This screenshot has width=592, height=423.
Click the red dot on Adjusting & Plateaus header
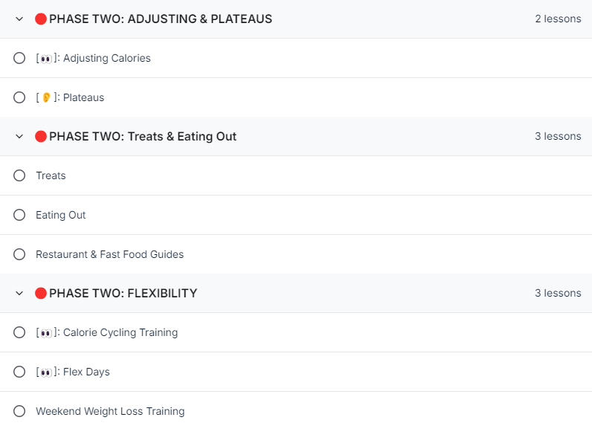click(x=41, y=19)
